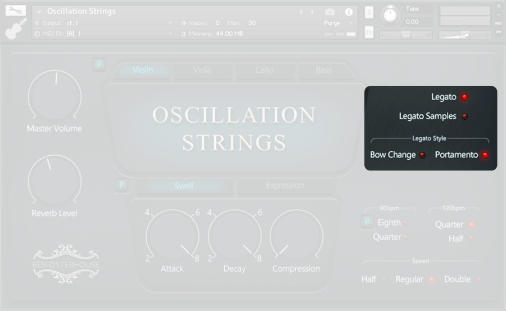
Task: Click the Voices count value 0
Action: [x=218, y=23]
